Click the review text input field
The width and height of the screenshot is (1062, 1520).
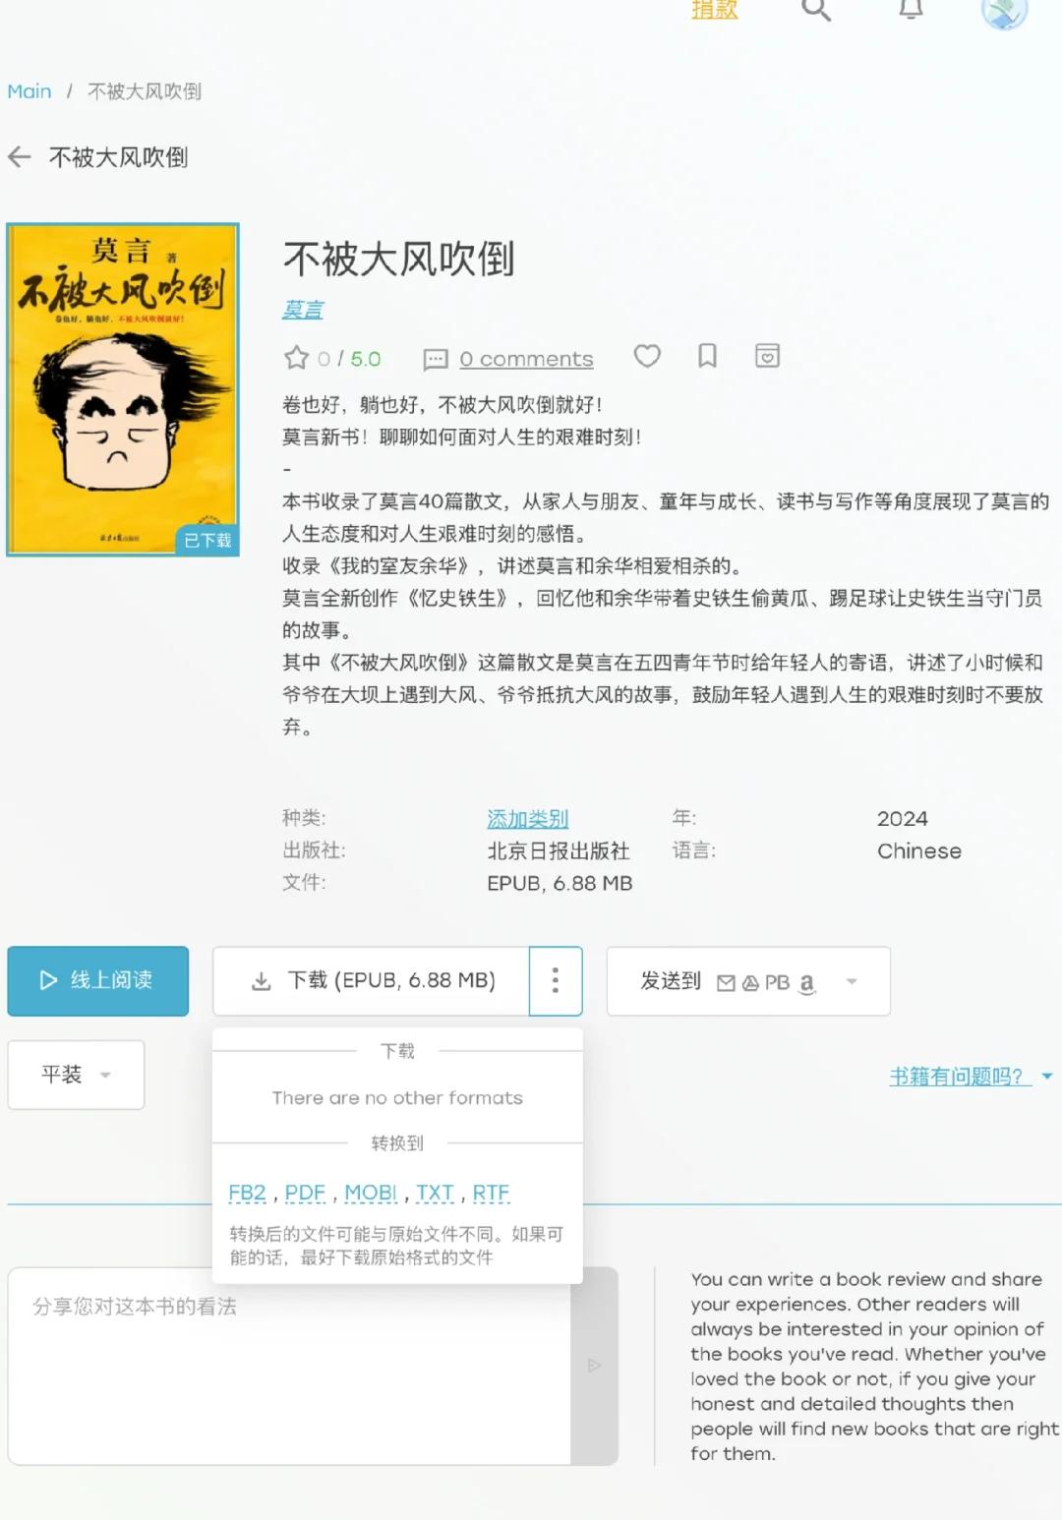click(289, 1366)
